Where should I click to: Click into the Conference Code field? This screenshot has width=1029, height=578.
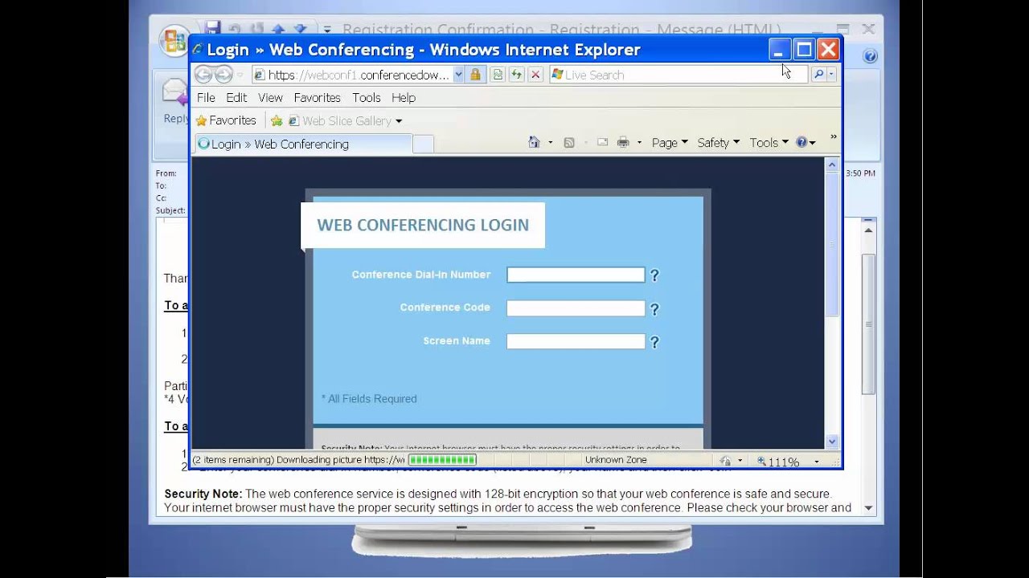[576, 308]
